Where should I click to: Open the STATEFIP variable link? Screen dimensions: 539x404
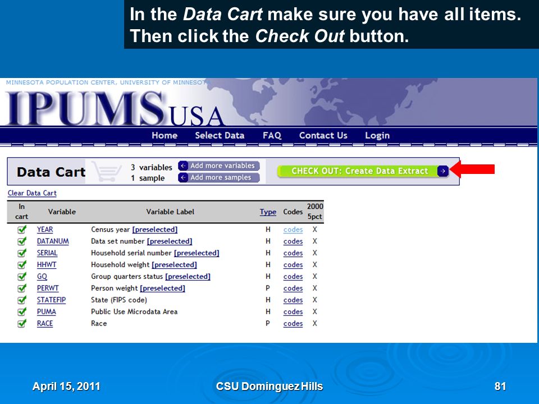(x=51, y=300)
